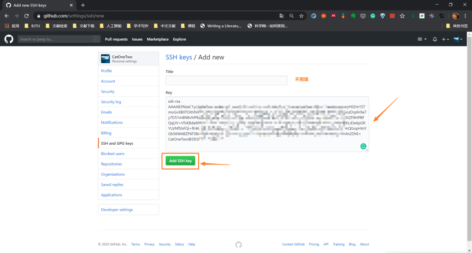Open the 其他书签 folder
The image size is (472, 253).
tap(457, 26)
